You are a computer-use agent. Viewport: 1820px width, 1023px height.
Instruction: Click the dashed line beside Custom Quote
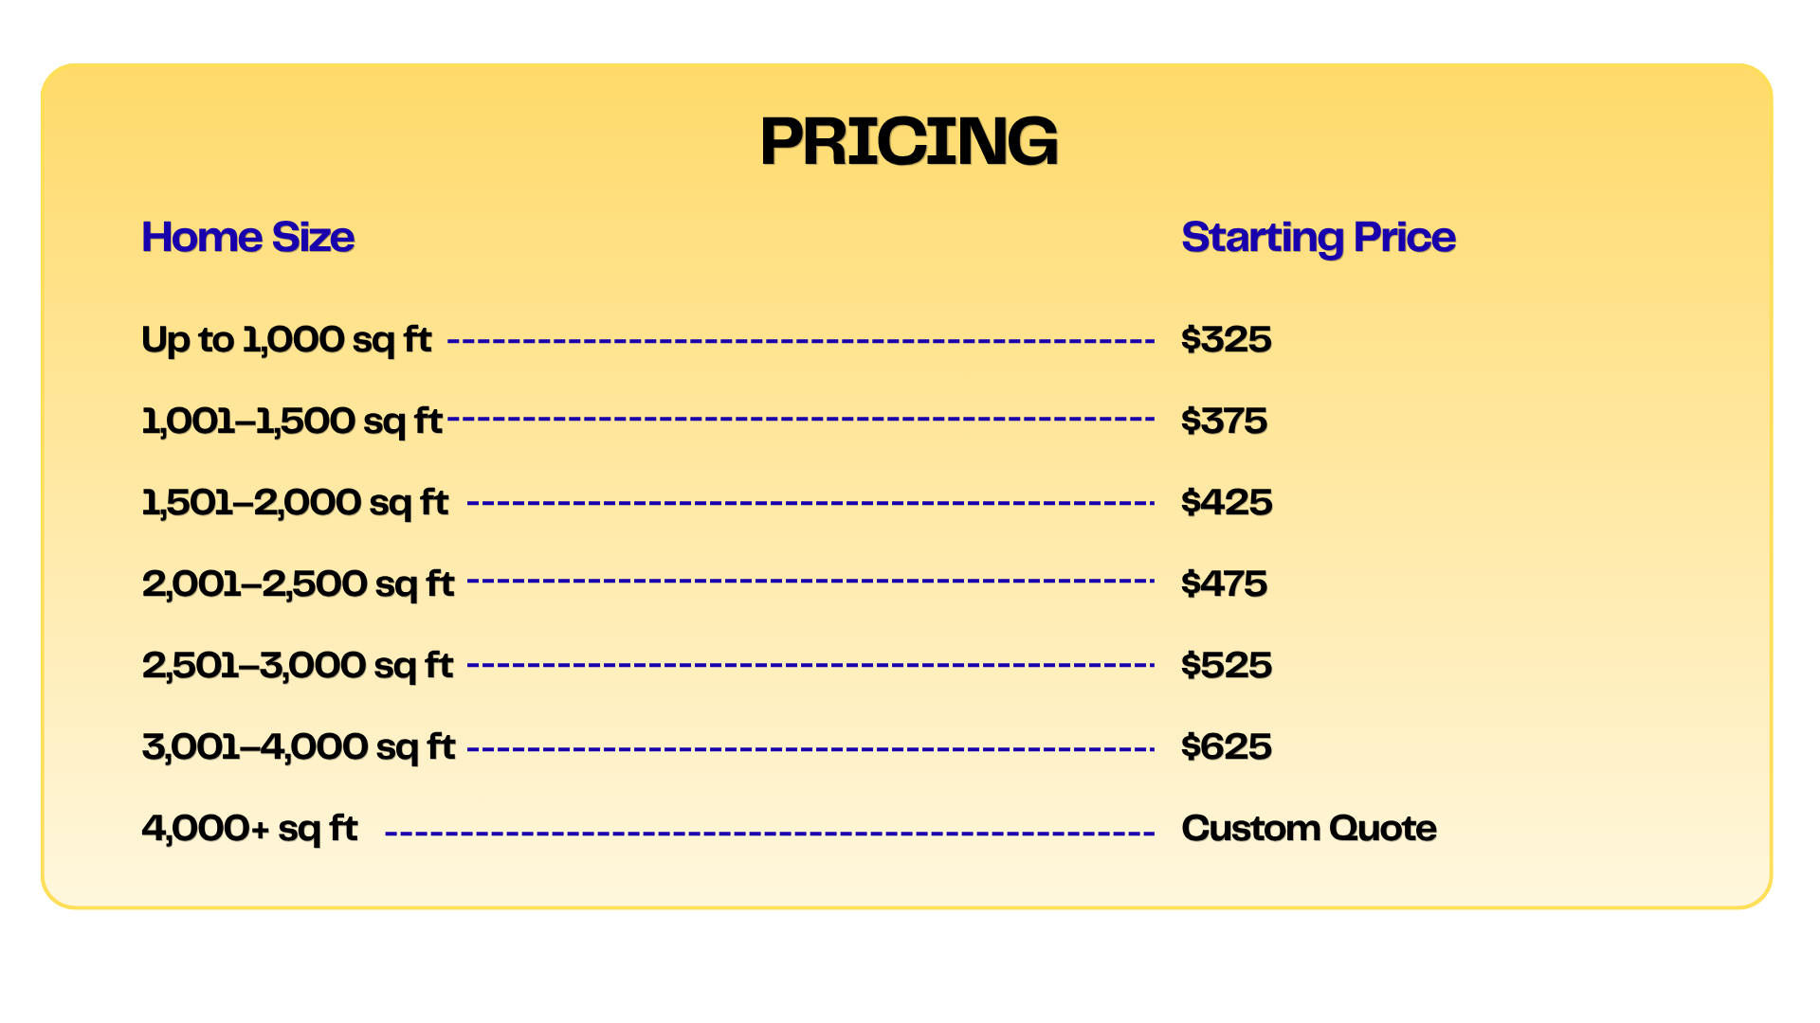pyautogui.click(x=770, y=835)
